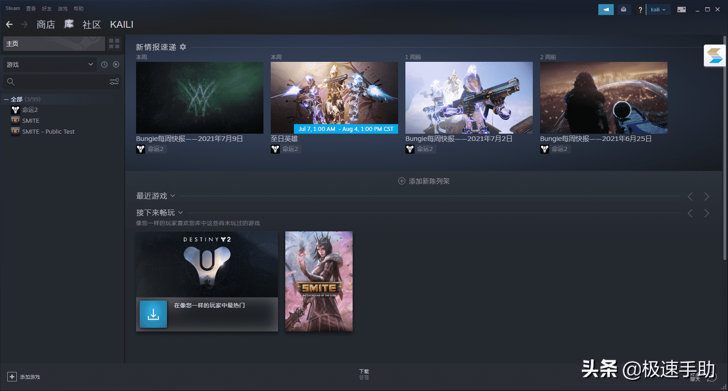This screenshot has width=728, height=391.
Task: Switch to Big Picture mode icon
Action: point(681,10)
